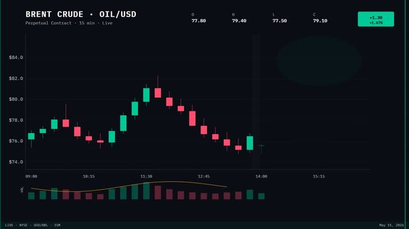
Task: Click the 10:15 time axis label
Action: [89, 176]
